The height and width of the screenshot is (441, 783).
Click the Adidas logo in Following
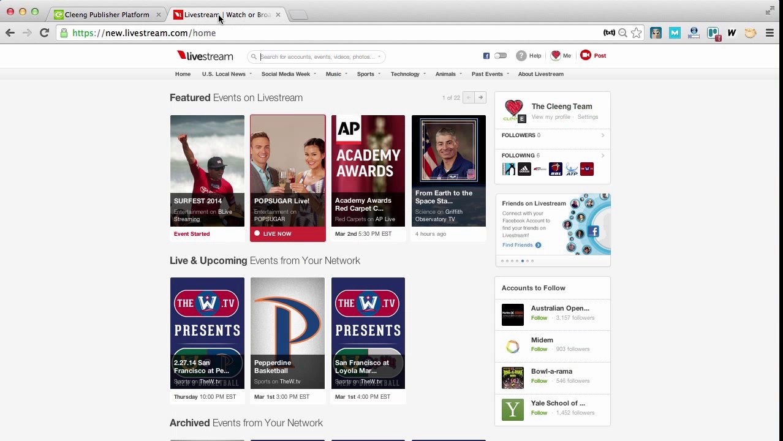coord(524,169)
